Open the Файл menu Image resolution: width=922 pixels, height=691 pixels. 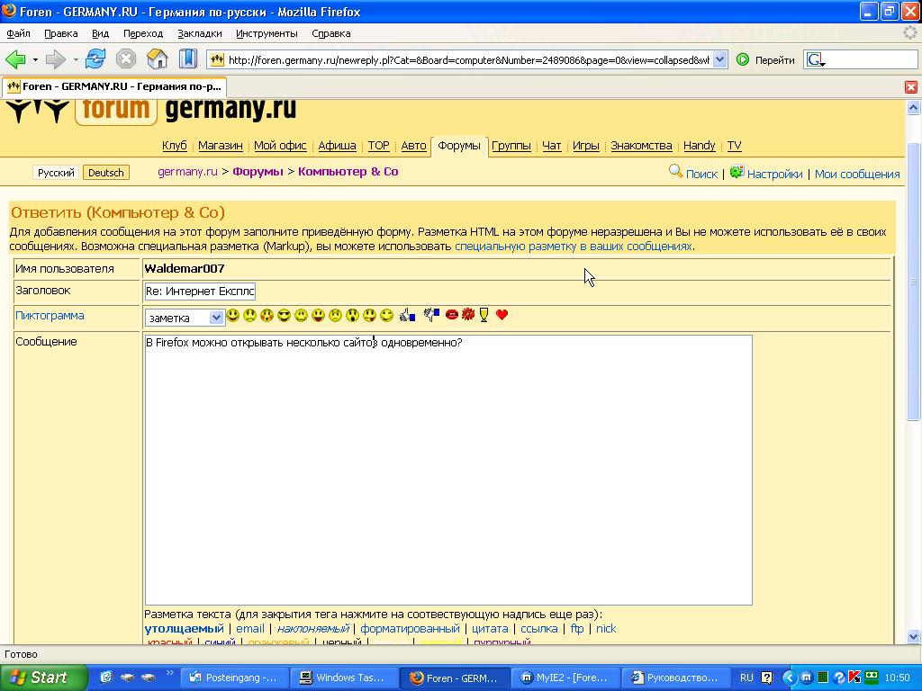point(18,33)
